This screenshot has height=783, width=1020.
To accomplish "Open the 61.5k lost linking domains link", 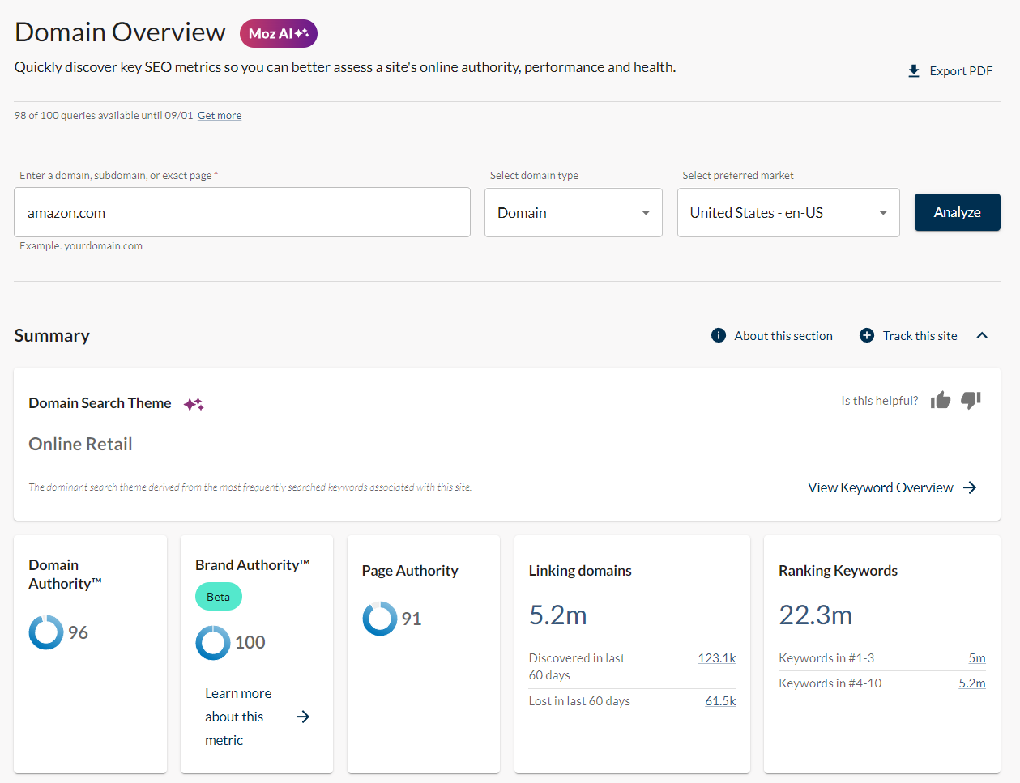I will click(720, 701).
